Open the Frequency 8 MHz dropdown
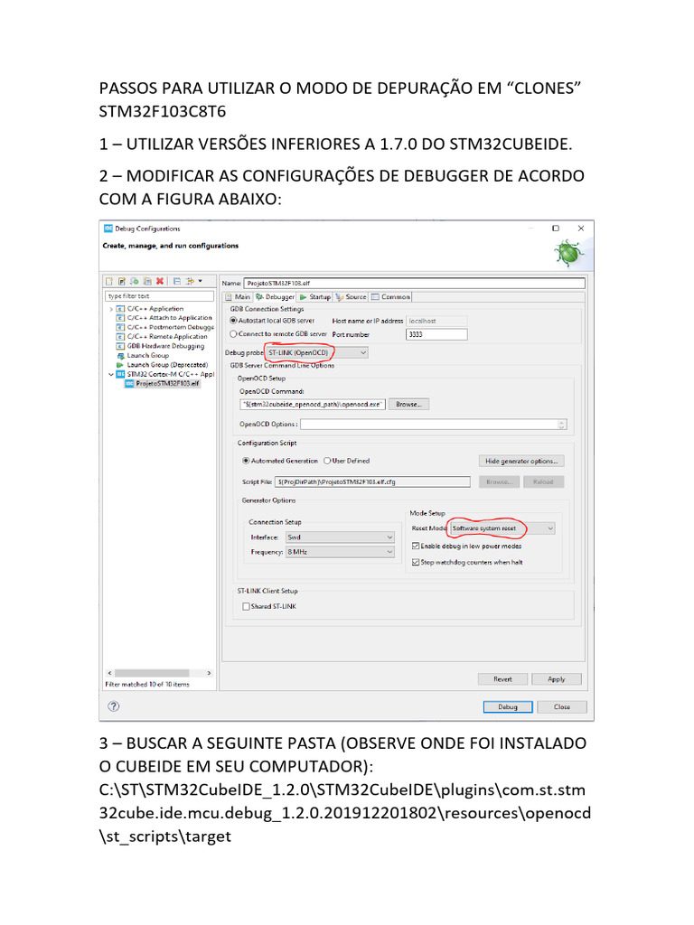 coord(340,552)
